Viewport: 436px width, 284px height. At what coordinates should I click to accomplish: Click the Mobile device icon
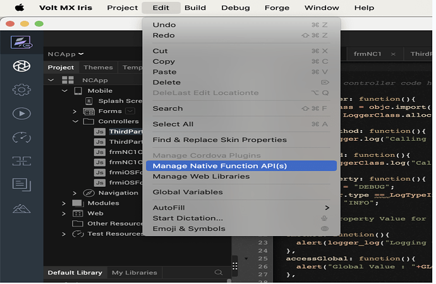78,91
